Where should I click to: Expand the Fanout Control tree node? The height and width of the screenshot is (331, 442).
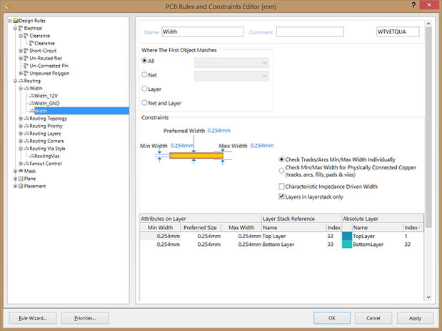[x=20, y=164]
